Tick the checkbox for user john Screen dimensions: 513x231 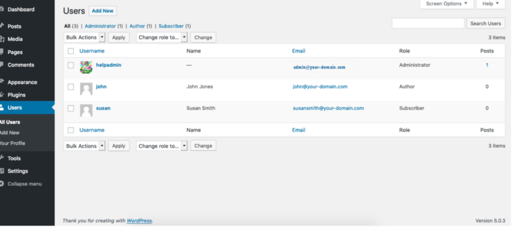click(71, 87)
